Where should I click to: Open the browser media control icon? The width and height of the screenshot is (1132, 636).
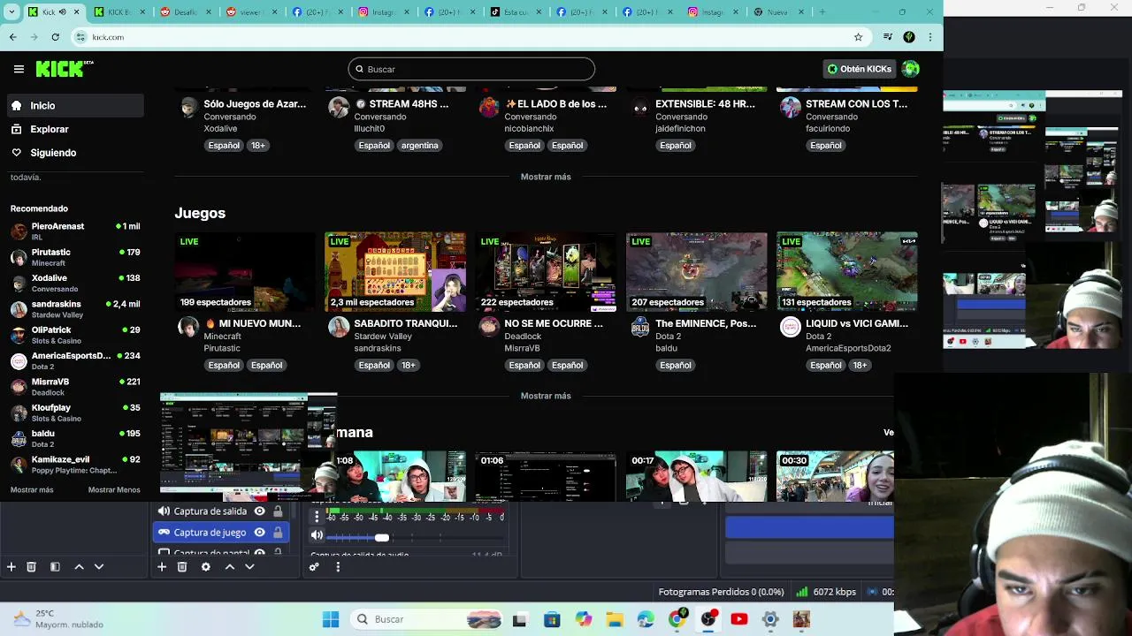(x=887, y=37)
